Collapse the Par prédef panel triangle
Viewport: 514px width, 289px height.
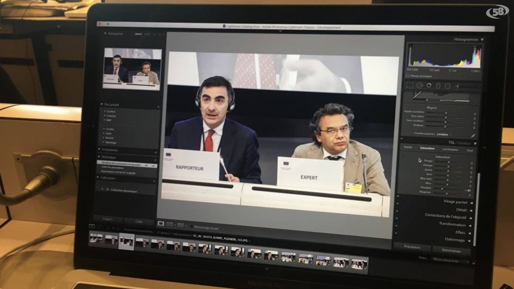(102, 104)
